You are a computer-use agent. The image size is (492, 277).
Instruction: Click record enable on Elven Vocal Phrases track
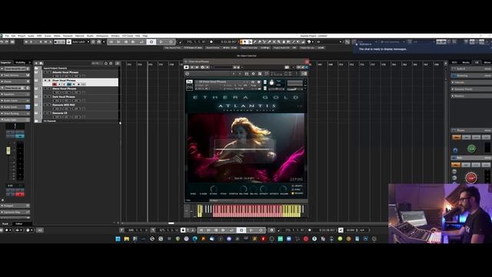(x=55, y=84)
